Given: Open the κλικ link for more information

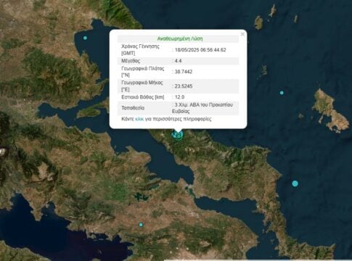Looking at the screenshot, I should pyautogui.click(x=139, y=119).
